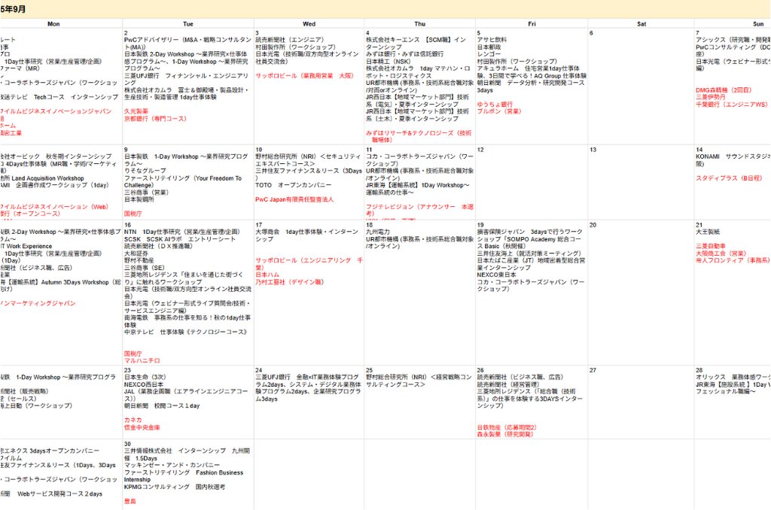Screen dimensions: 771x510
Task: Open 'JR東海【運輸系統】1Day Workshop' on the 11th
Action: coord(417,189)
